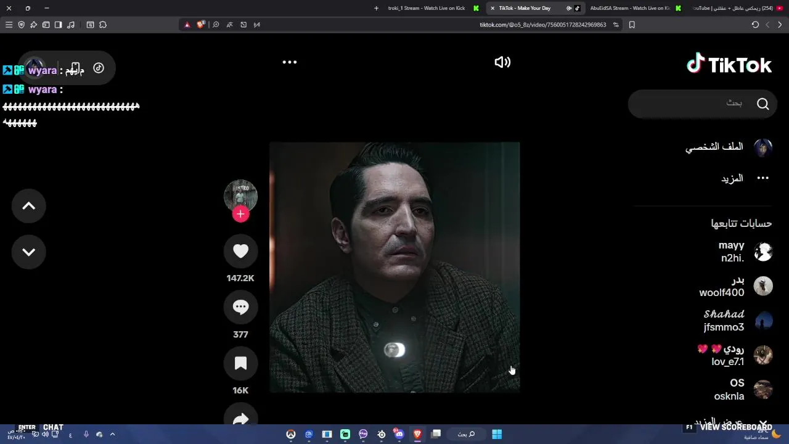
Task: Open the comments with the speech bubble icon
Action: (240, 307)
